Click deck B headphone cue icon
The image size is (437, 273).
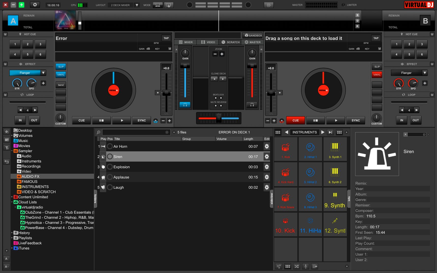click(x=252, y=105)
